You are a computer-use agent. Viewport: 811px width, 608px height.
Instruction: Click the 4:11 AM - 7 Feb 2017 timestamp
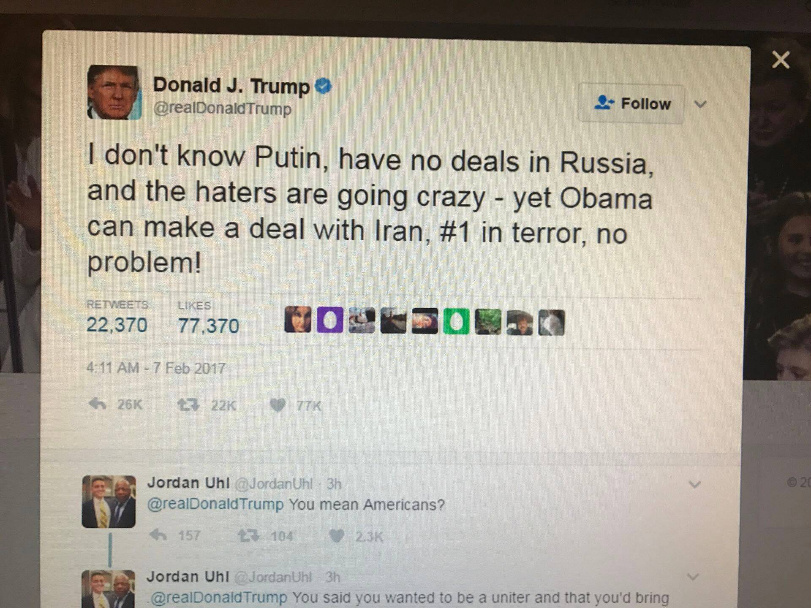[x=156, y=368]
